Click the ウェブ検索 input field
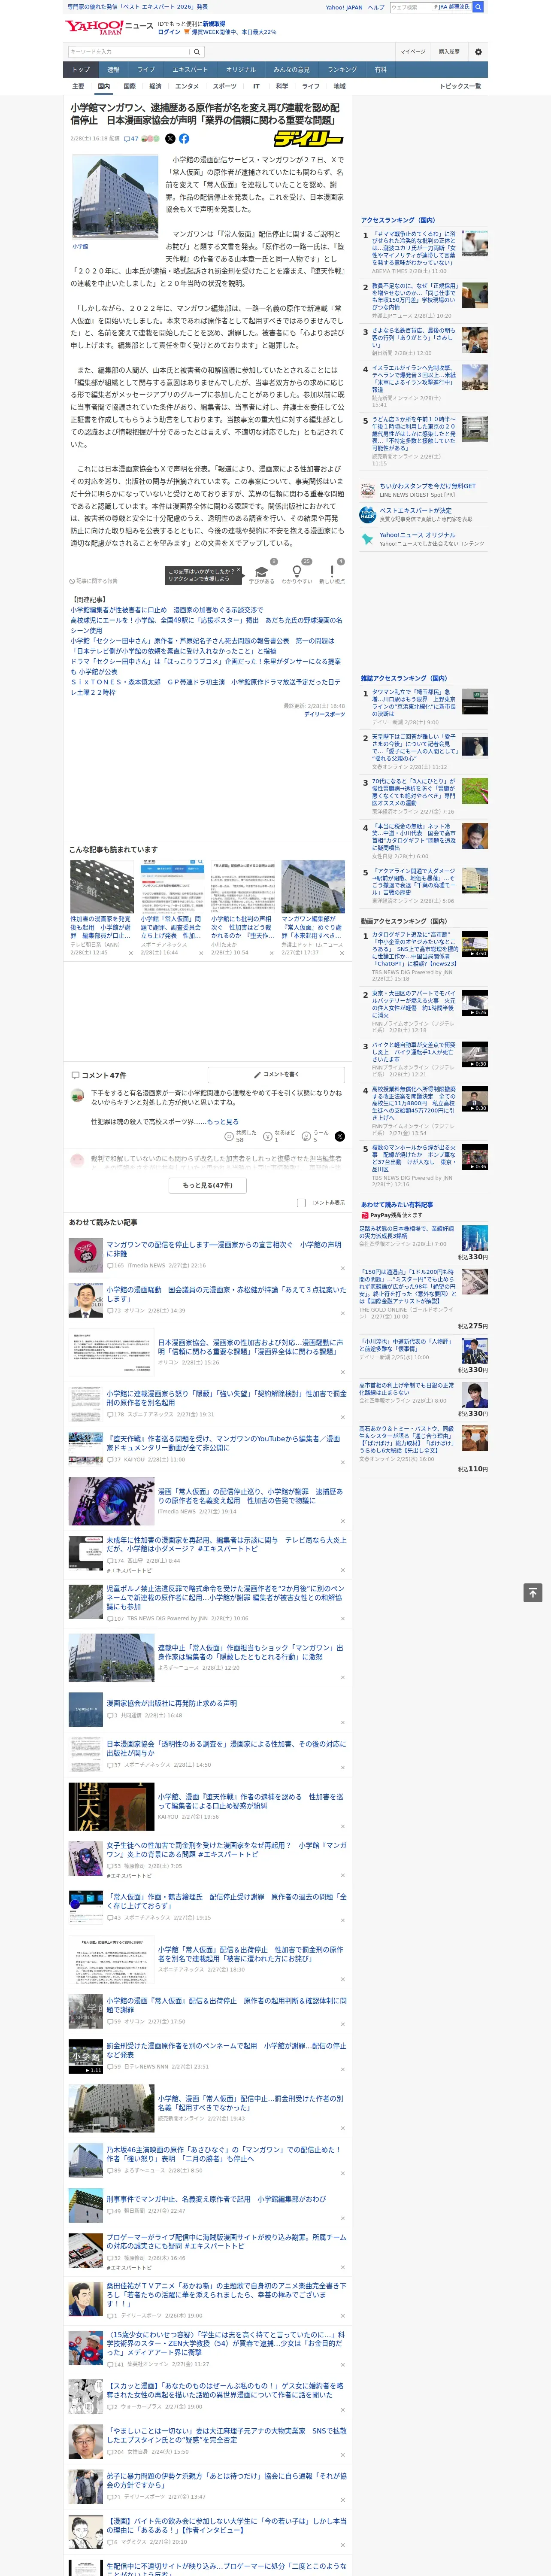The height and width of the screenshot is (2576, 551). tap(411, 7)
